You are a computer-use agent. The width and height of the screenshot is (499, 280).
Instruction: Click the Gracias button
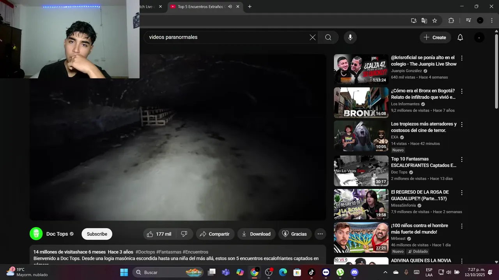coord(295,234)
